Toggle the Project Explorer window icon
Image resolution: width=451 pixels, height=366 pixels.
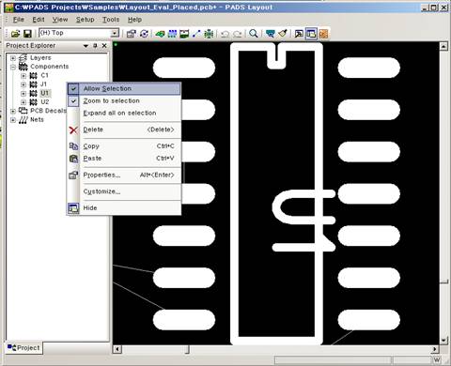click(x=311, y=34)
